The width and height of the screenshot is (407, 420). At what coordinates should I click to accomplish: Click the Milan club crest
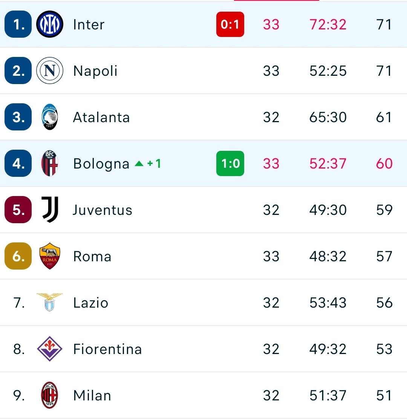50,395
